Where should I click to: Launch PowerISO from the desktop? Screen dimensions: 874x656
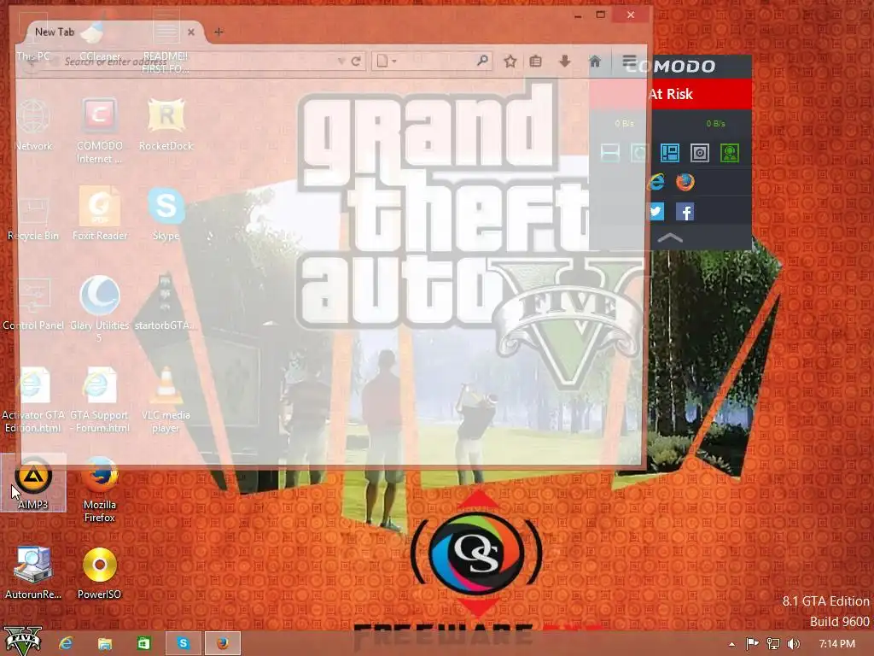pyautogui.click(x=100, y=573)
